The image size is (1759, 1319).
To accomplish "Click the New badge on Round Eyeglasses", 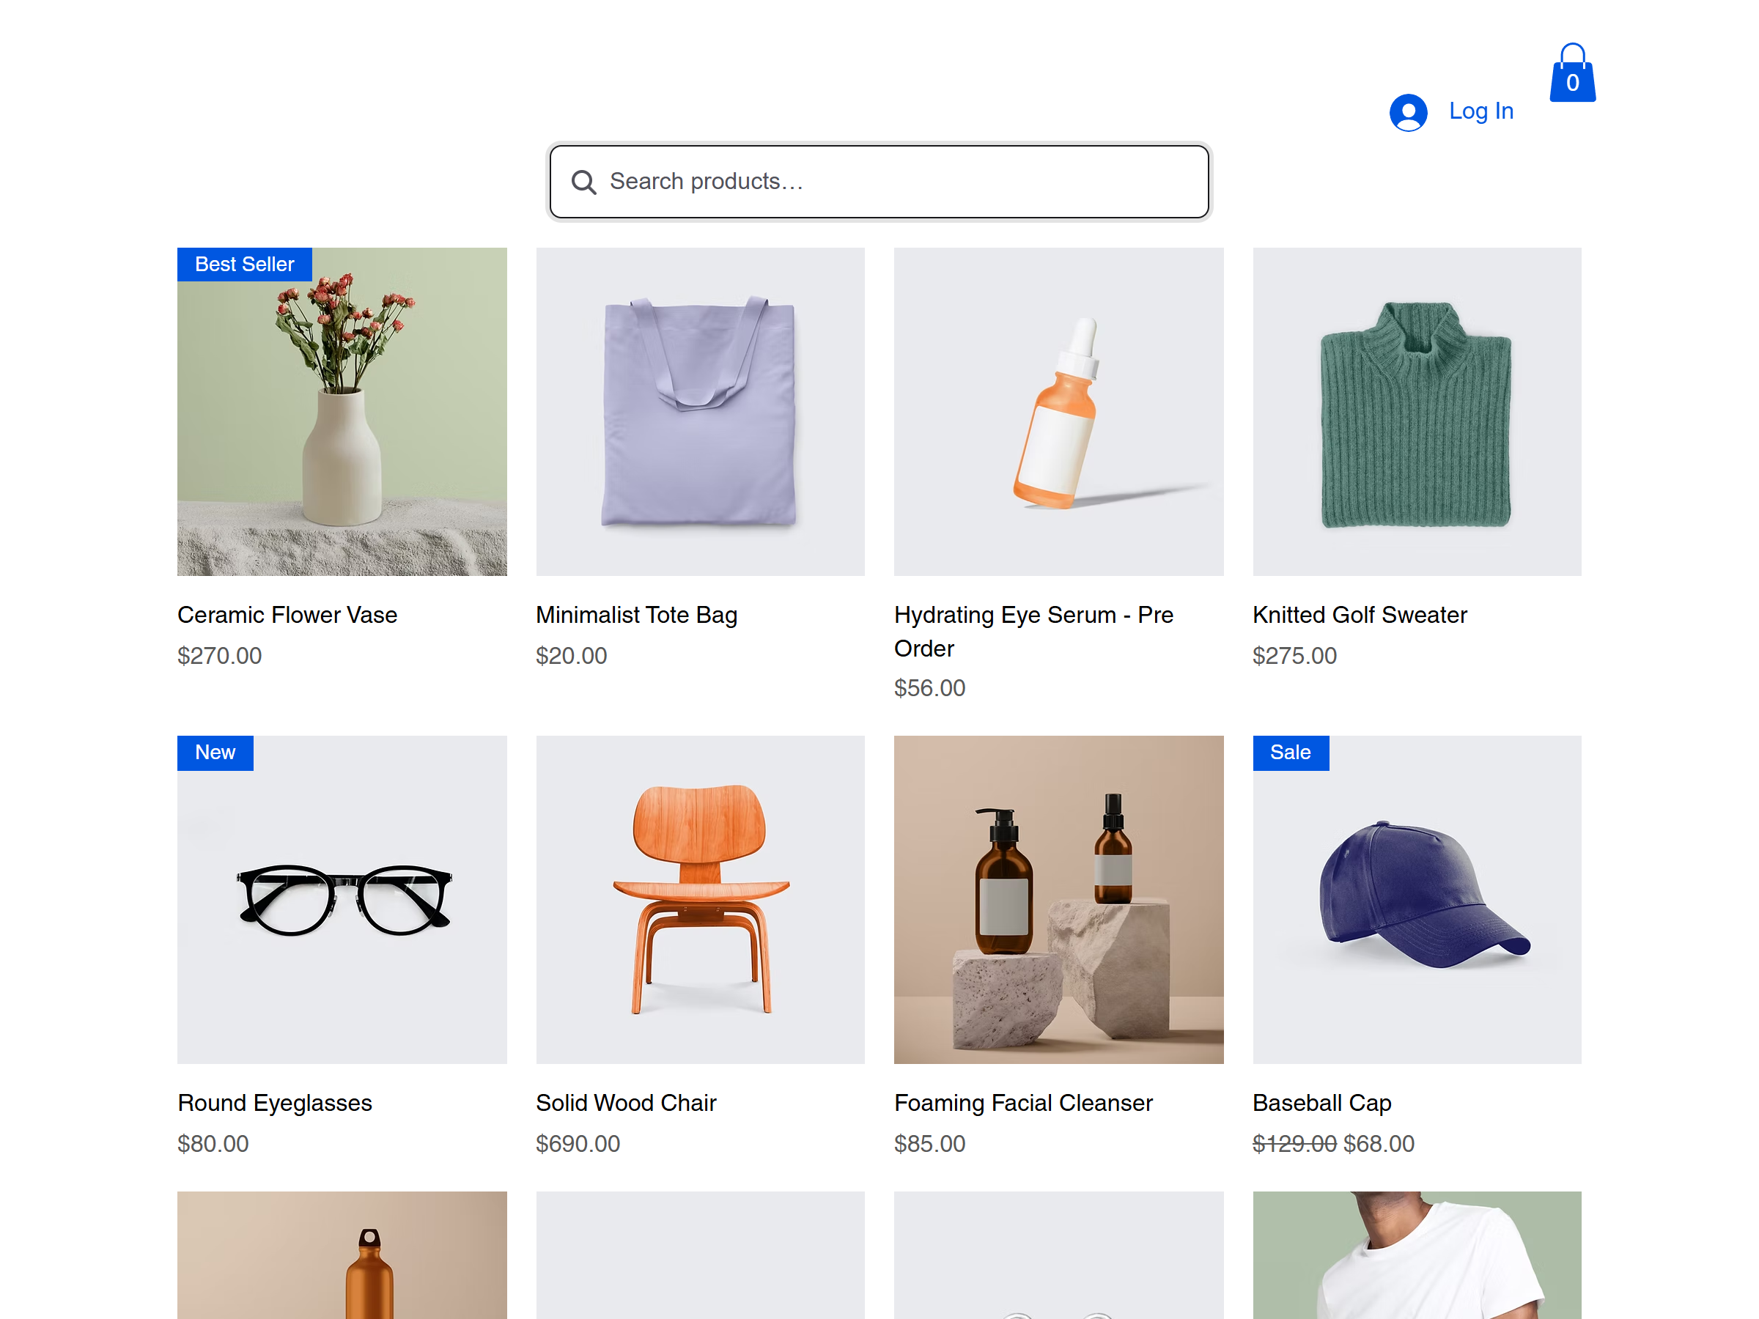I will pyautogui.click(x=215, y=753).
